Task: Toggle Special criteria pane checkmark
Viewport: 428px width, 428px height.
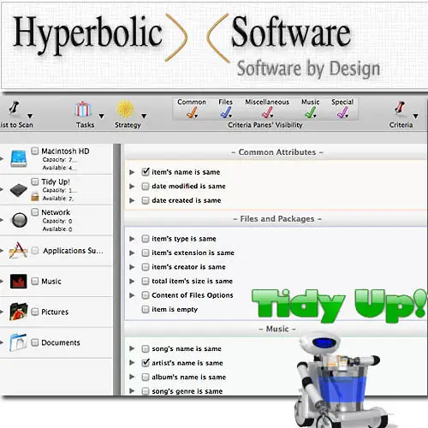Action: point(342,112)
